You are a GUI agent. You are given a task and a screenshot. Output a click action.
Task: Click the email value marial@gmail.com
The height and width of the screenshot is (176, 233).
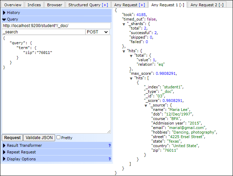click(x=186, y=128)
